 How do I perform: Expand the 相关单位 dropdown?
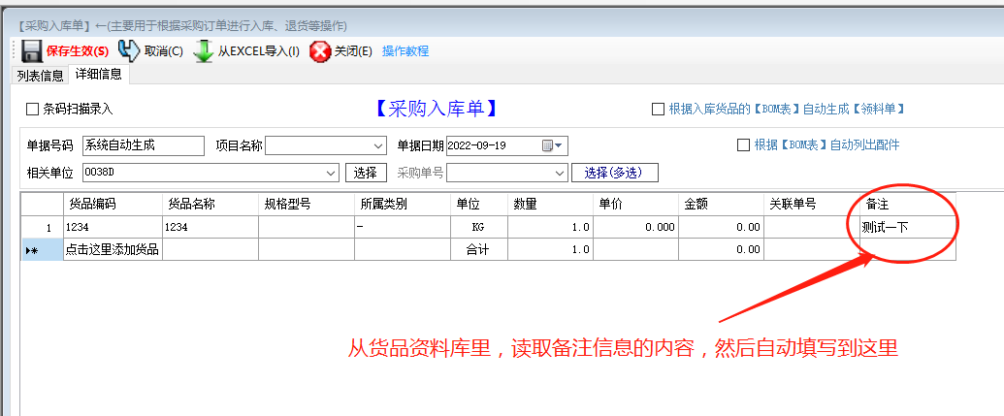tap(331, 173)
